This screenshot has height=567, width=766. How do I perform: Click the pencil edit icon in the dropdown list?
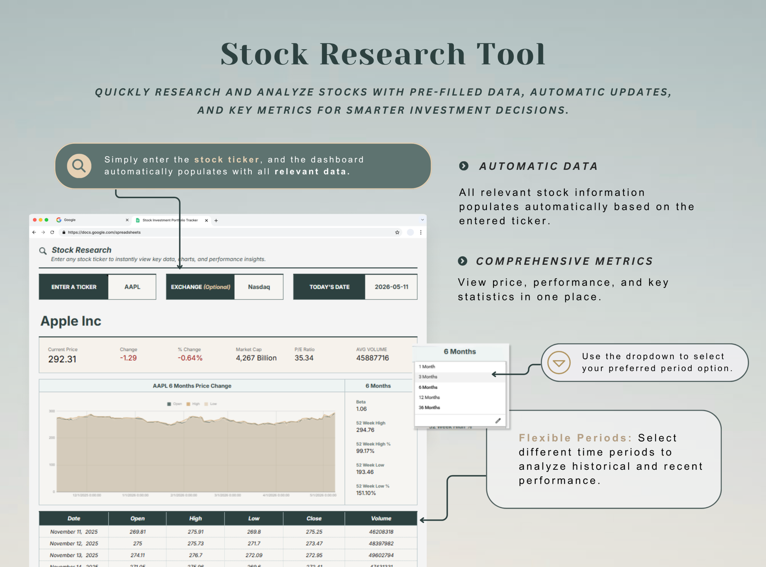[x=498, y=421]
